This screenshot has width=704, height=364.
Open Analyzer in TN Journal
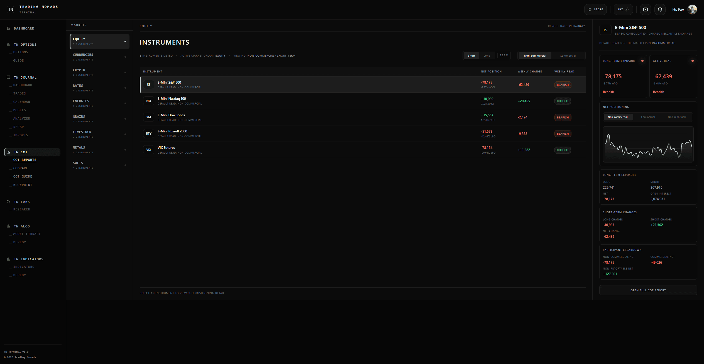tap(22, 118)
